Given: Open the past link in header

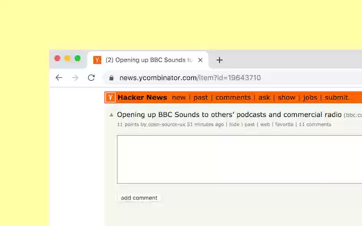Looking at the screenshot, I should 201,98.
